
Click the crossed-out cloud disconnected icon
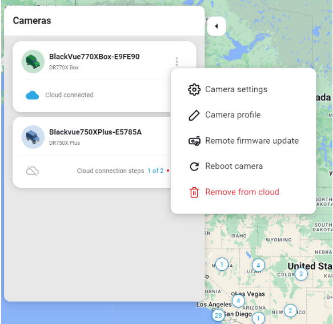tap(33, 171)
